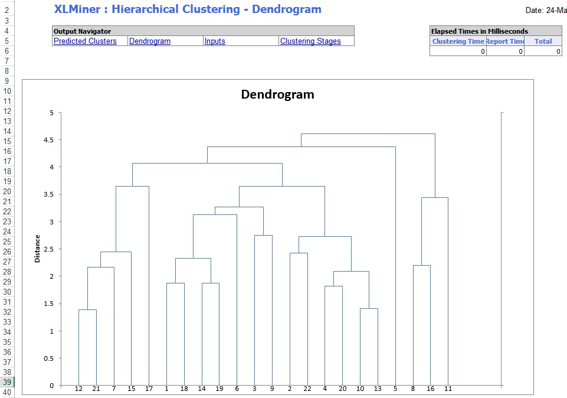Select the Clustering Time column header cell

point(458,41)
